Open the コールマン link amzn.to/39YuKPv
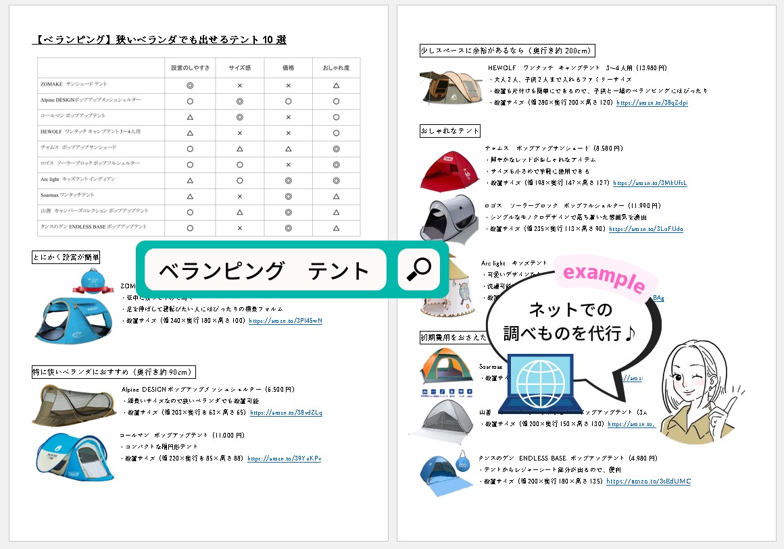This screenshot has width=784, height=549. click(x=285, y=459)
